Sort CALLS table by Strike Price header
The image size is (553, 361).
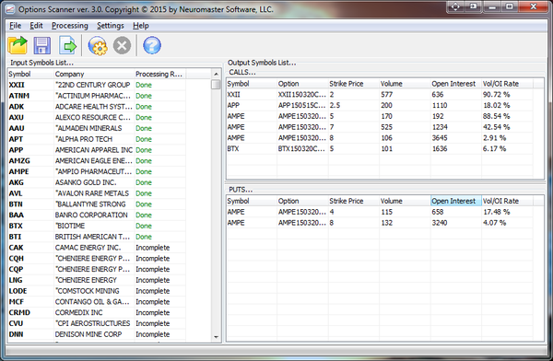[x=353, y=84]
